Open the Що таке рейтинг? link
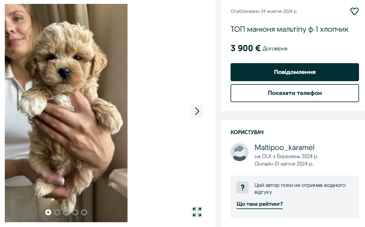The height and width of the screenshot is (227, 365). [x=259, y=204]
